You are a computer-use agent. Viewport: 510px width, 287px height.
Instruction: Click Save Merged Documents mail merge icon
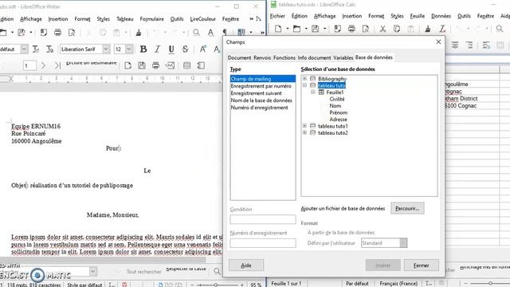coord(142,65)
